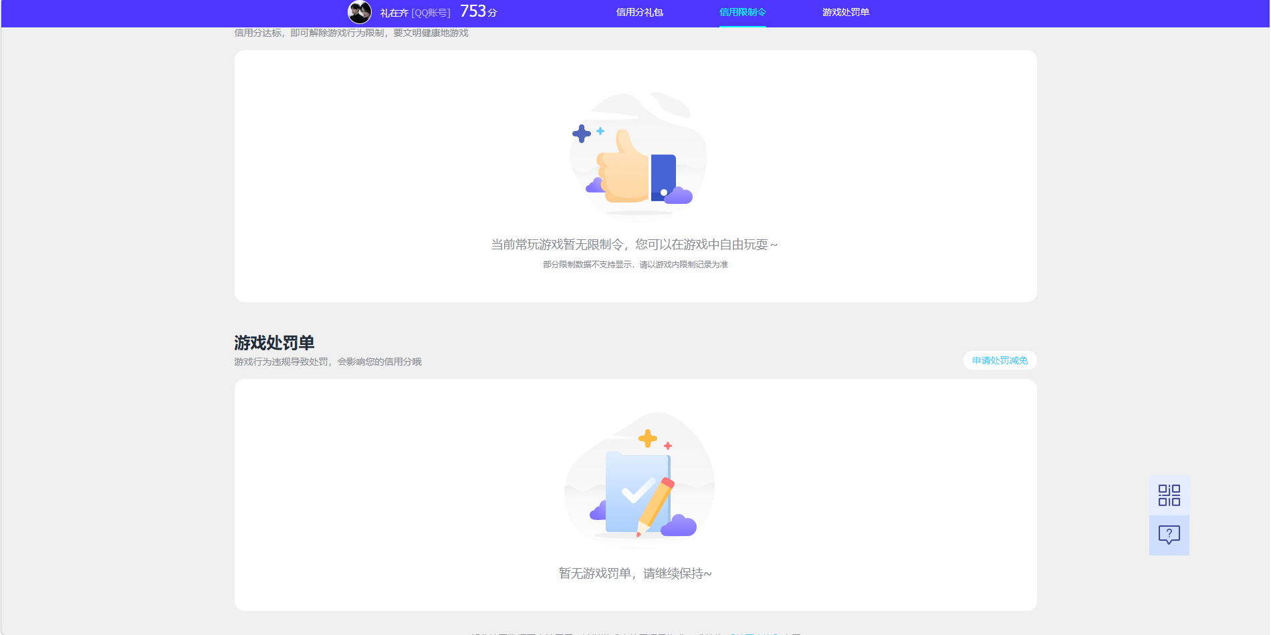Image resolution: width=1271 pixels, height=635 pixels.
Task: Select the highlighted 信用限制令 tab
Action: click(x=742, y=11)
